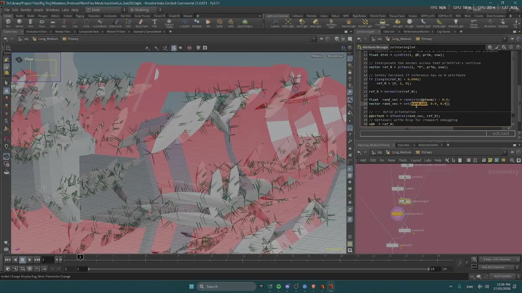The image size is (522, 293).
Task: Select the Helix shelf tool
Action: 231,23
